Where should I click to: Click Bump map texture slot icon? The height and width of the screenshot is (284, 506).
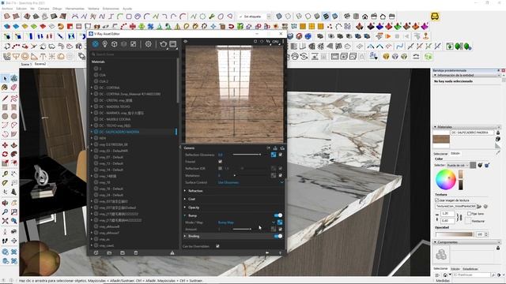(x=280, y=222)
